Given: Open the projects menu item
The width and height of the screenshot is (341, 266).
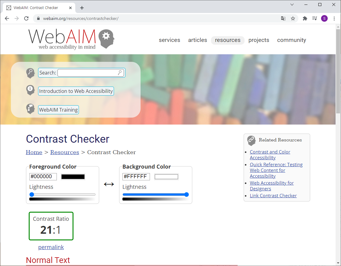Looking at the screenshot, I should [259, 40].
